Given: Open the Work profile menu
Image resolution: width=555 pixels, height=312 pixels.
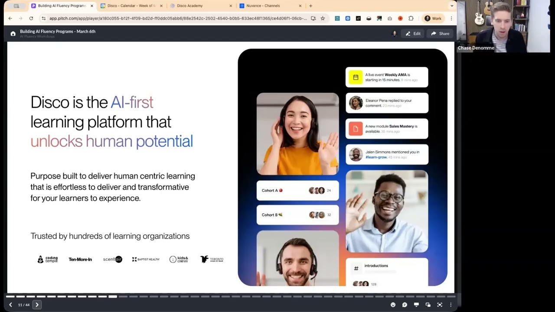Looking at the screenshot, I should [x=433, y=18].
